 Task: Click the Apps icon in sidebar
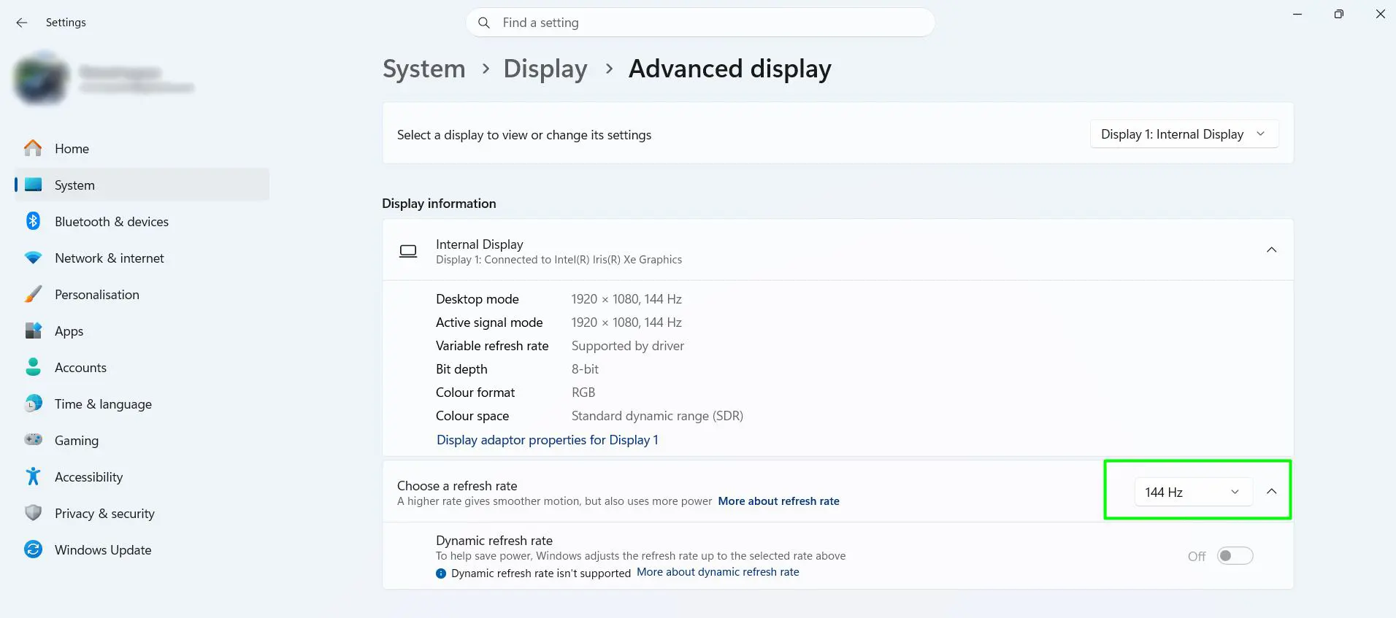(x=33, y=331)
